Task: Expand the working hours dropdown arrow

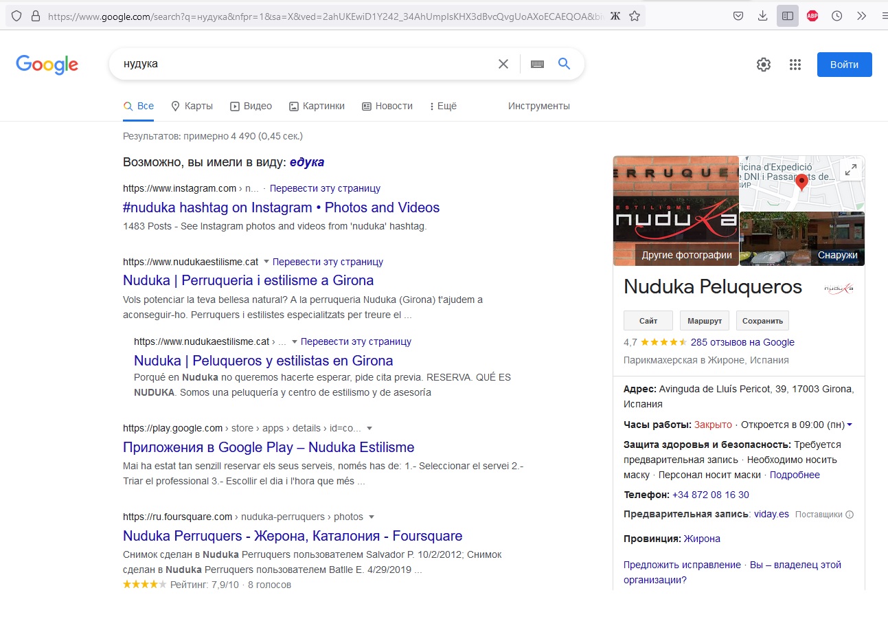Action: pos(850,425)
